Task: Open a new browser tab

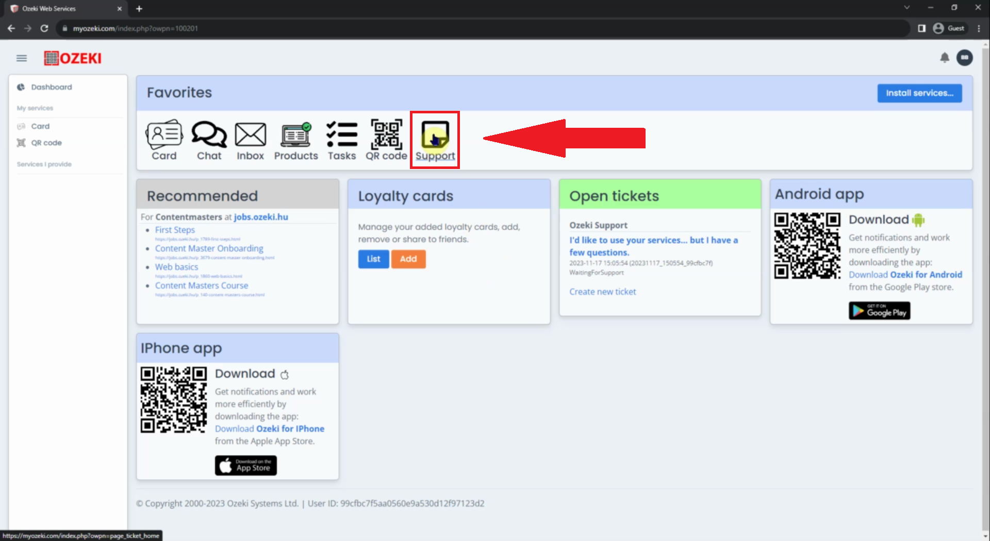Action: 139,8
